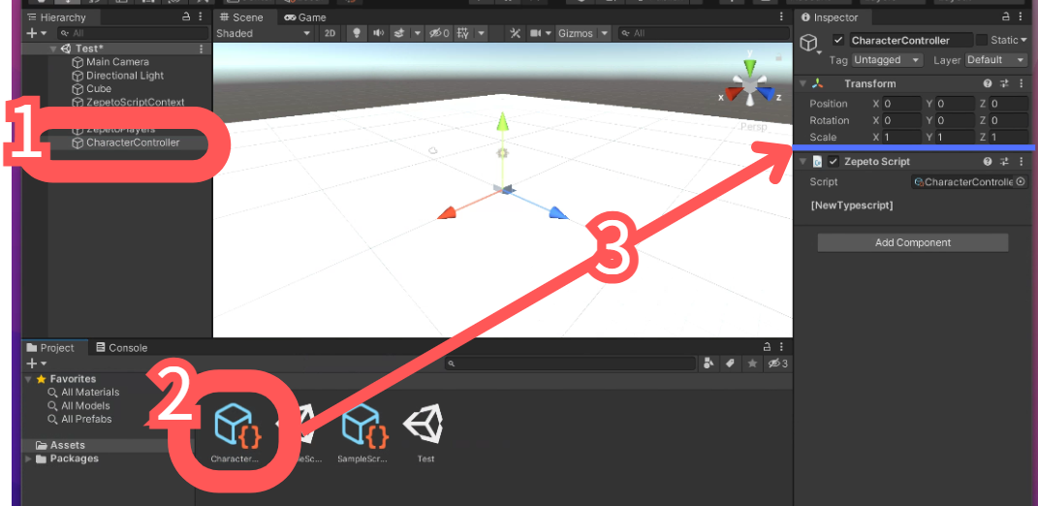The height and width of the screenshot is (506, 1038).
Task: Open grid settings dropdown arrow
Action: 482,33
